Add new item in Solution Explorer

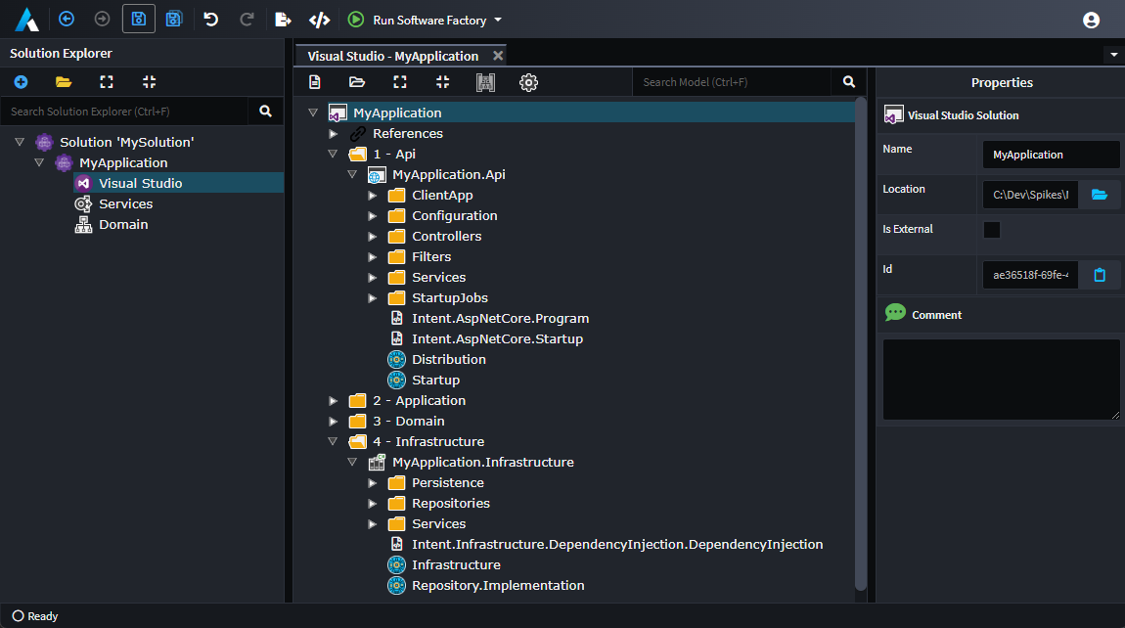21,82
